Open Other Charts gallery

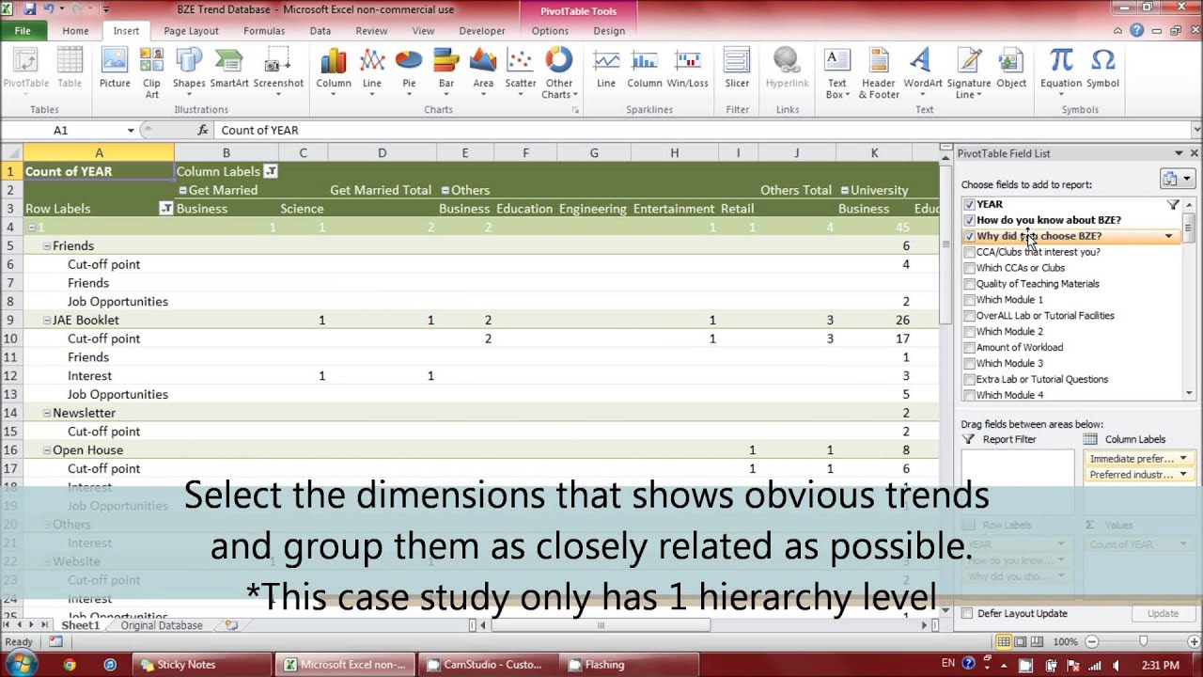(x=558, y=71)
